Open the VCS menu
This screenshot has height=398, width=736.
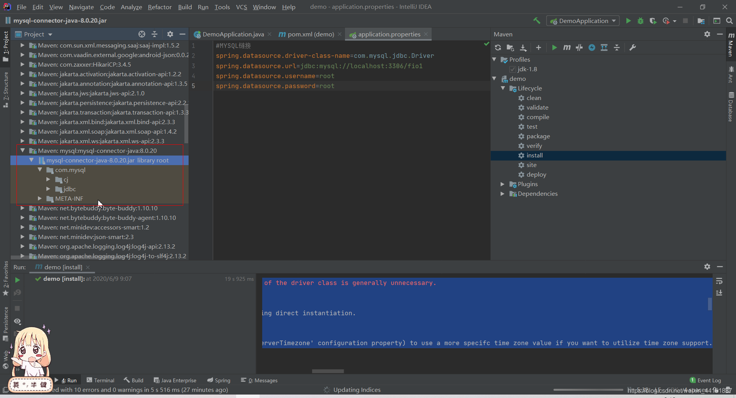[x=242, y=7]
